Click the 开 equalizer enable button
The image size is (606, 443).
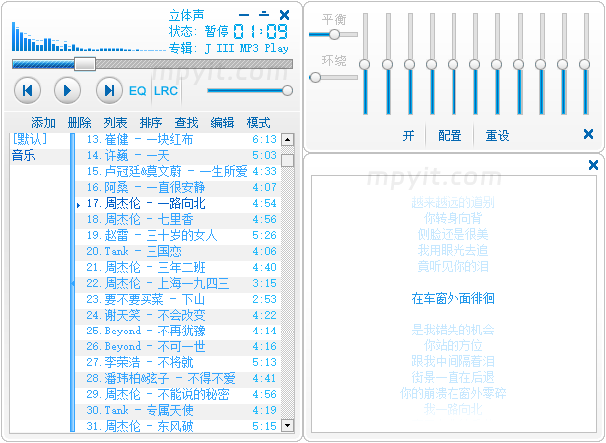(408, 135)
